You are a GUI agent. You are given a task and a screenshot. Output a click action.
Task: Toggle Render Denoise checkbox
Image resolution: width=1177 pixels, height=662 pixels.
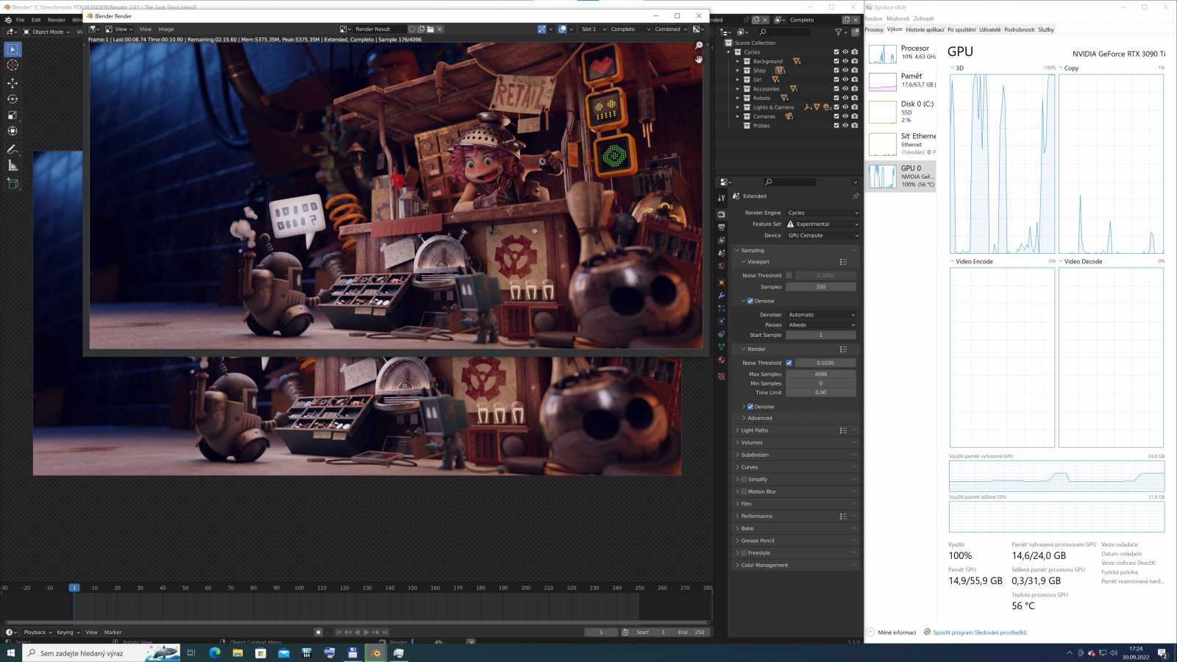coord(750,407)
